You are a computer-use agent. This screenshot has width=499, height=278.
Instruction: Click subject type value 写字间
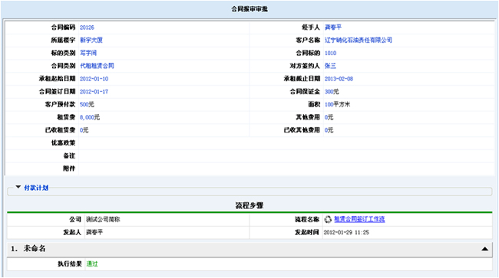88,53
